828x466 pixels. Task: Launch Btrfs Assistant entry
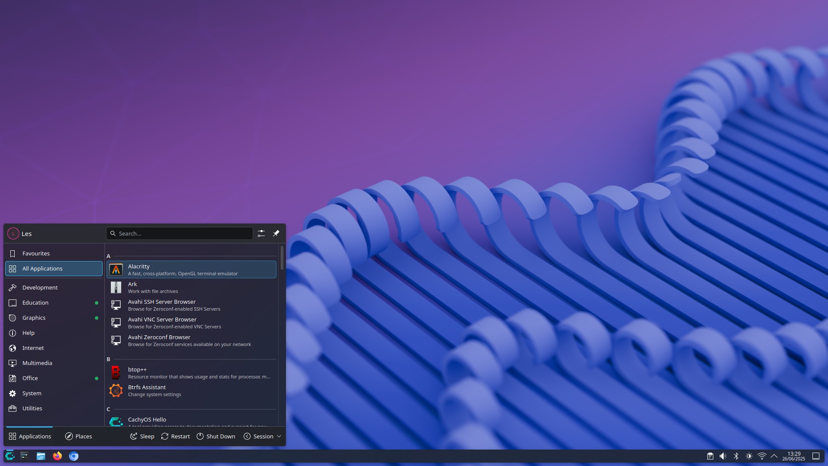tap(191, 390)
